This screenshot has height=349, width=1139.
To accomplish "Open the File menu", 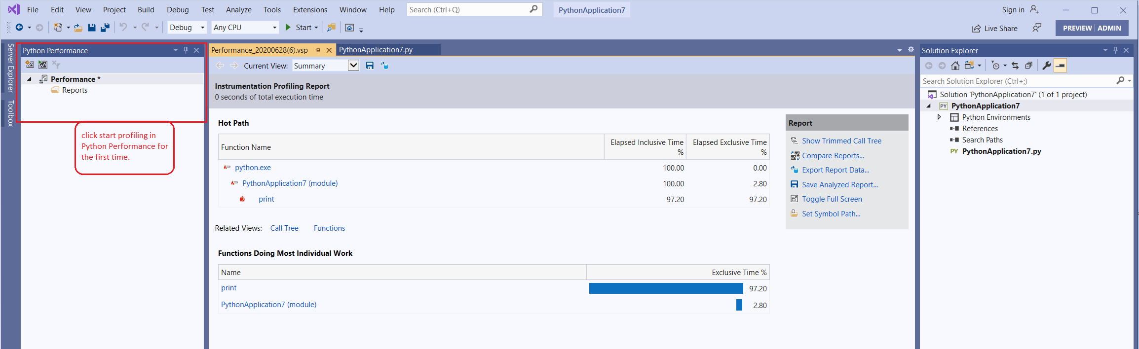I will pos(33,10).
